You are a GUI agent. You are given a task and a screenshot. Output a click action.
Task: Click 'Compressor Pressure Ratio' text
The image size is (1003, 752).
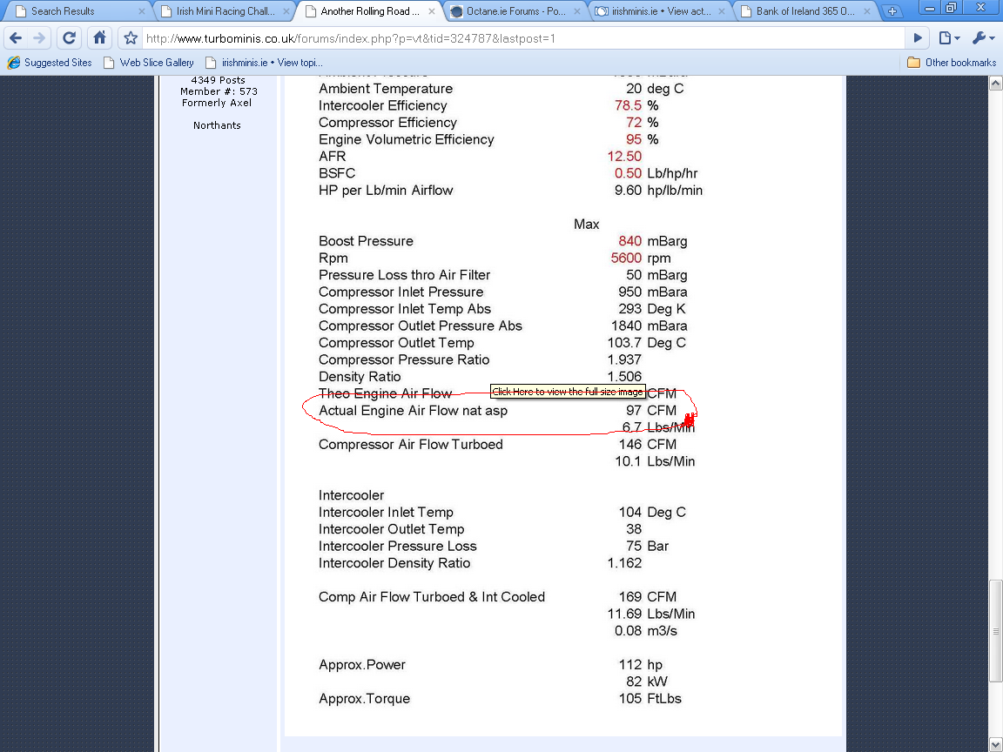tap(404, 360)
